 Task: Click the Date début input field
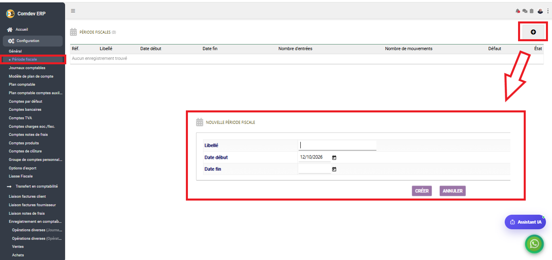[x=314, y=157]
